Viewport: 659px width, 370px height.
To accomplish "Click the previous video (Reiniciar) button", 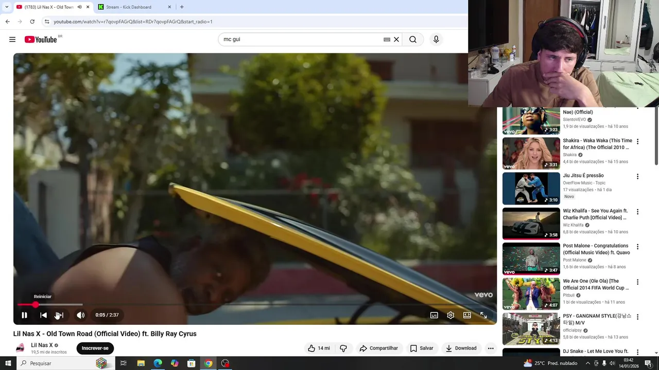I will click(43, 315).
